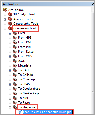
Task: Click the From Raster toolset icon
Action: coord(15,52)
